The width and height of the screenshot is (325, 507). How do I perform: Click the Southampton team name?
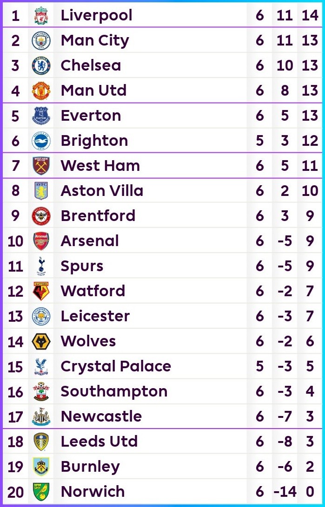(x=114, y=391)
